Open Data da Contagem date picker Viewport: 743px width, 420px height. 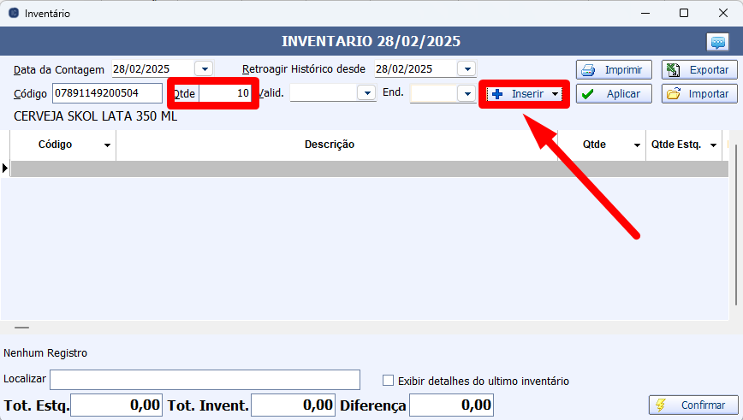point(204,69)
